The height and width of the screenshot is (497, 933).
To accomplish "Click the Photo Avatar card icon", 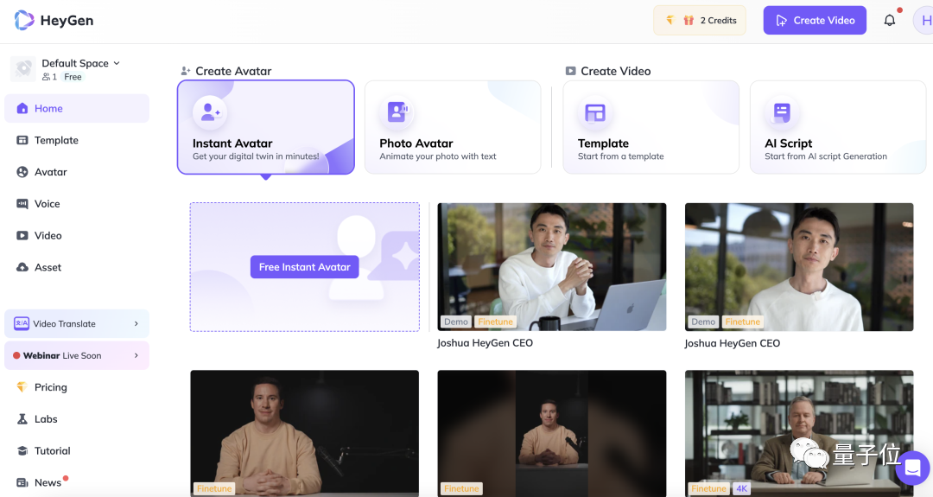I will coord(397,112).
